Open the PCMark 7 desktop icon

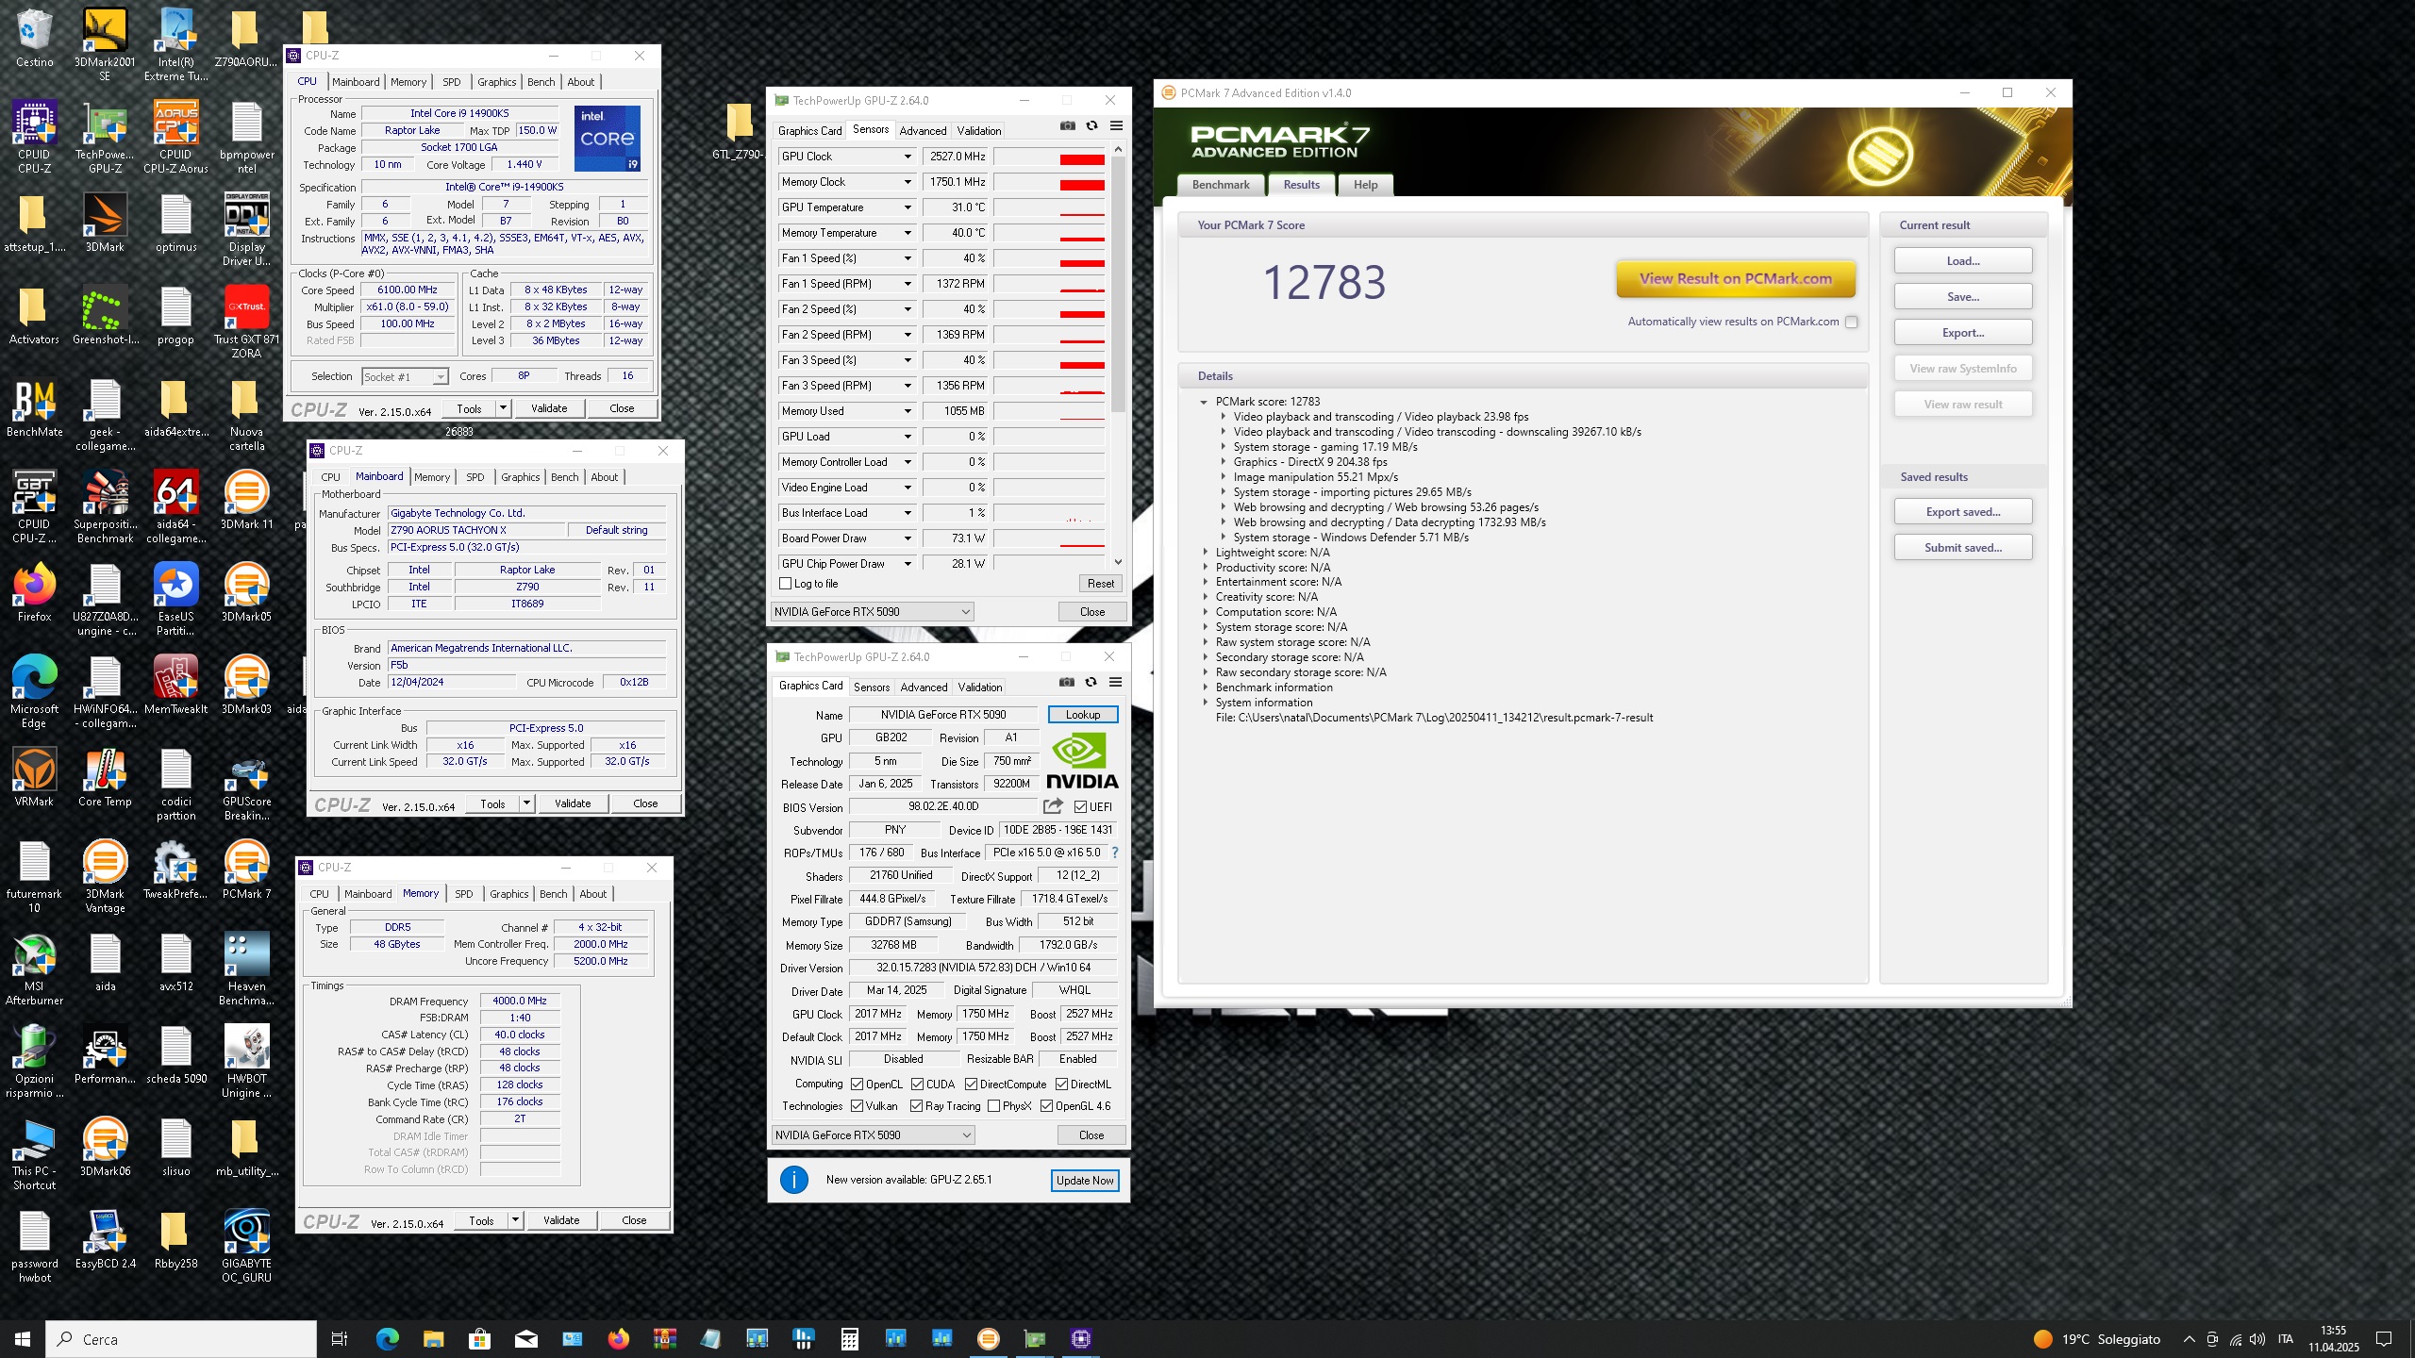246,869
